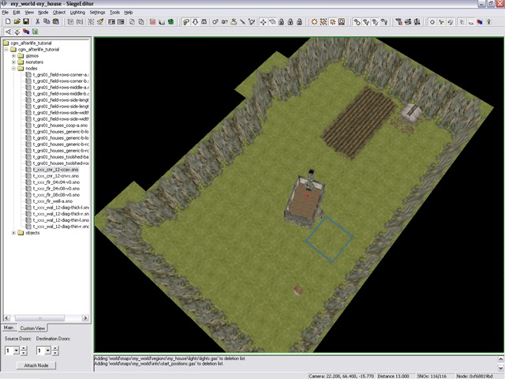Click the rotate arrow toolbar icon
This screenshot has width=505, height=379.
click(272, 22)
